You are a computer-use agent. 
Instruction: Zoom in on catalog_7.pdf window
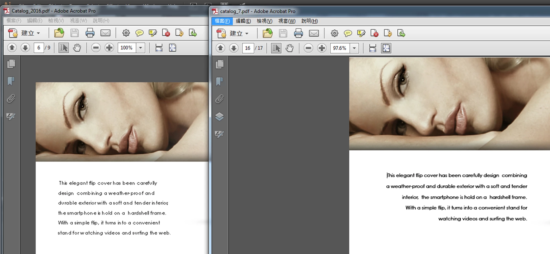[x=322, y=48]
